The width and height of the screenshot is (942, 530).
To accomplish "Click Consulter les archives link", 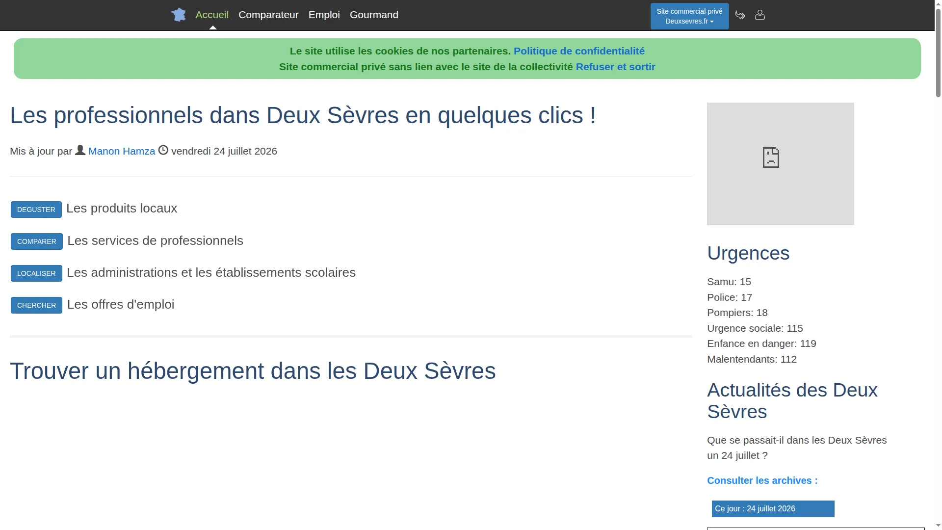I will (762, 480).
